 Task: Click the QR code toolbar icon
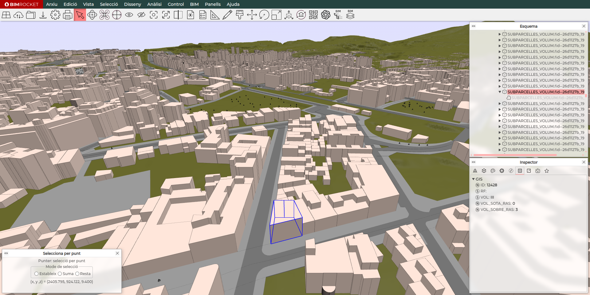(x=313, y=15)
